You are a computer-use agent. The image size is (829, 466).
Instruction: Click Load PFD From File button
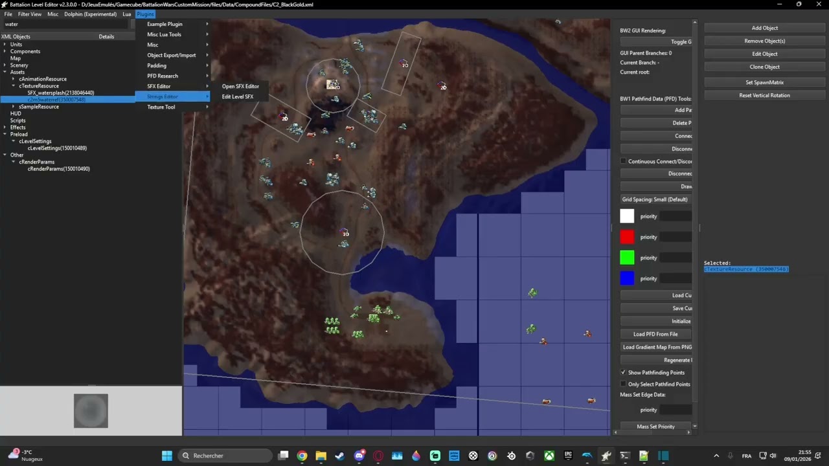pyautogui.click(x=656, y=334)
